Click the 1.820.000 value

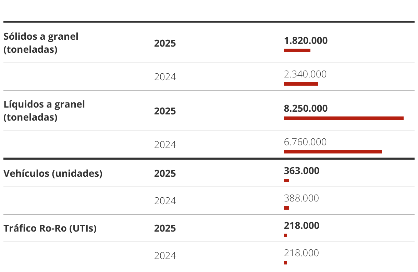pyautogui.click(x=306, y=41)
